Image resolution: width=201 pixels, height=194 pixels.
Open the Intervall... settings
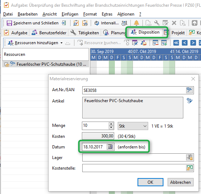[x=107, y=23]
